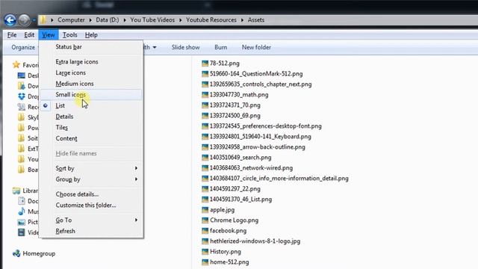The width and height of the screenshot is (478, 269).
Task: Click the folder icon in address bar
Action: [x=43, y=20]
